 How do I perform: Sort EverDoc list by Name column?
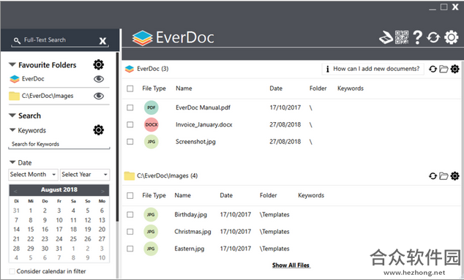point(184,88)
